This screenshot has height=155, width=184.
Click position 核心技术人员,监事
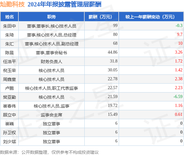coord(52,106)
